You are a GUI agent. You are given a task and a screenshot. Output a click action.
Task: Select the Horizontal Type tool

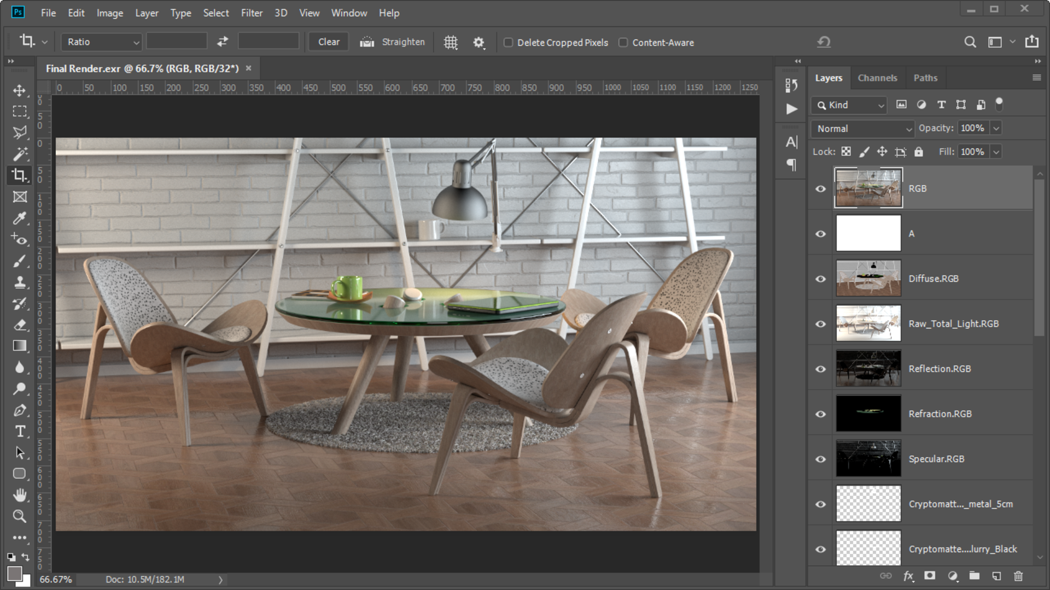point(20,432)
